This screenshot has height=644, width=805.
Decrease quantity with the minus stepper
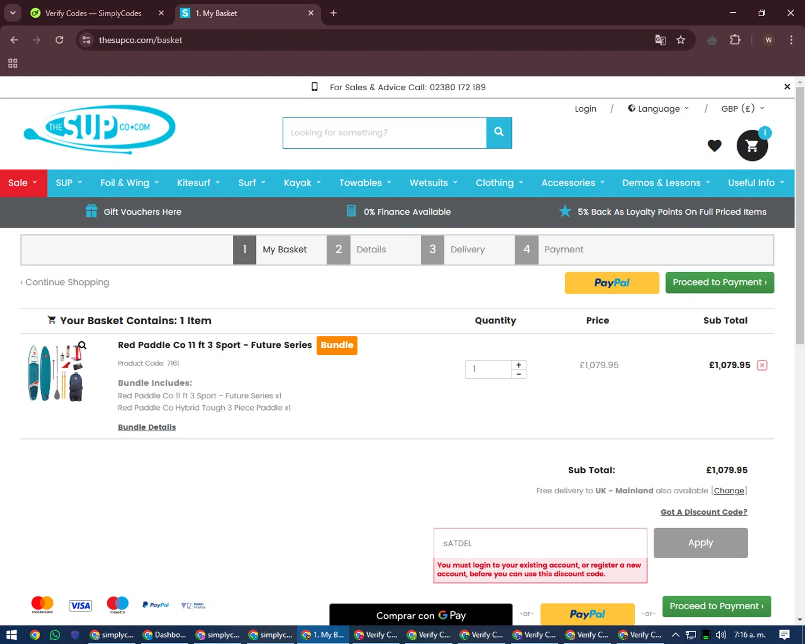tap(518, 374)
